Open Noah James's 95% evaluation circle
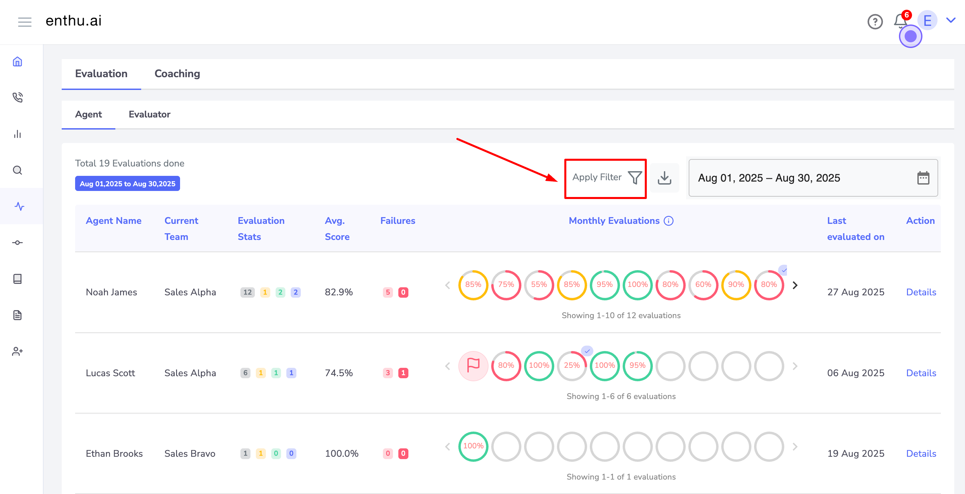Viewport: 965px width, 494px height. (605, 285)
